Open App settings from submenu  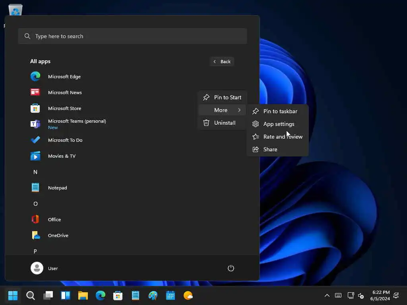coord(277,124)
